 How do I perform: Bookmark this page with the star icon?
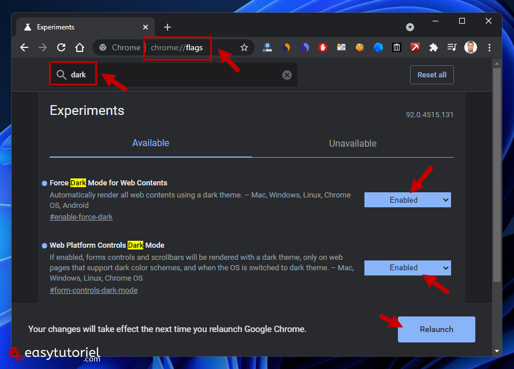pyautogui.click(x=244, y=47)
